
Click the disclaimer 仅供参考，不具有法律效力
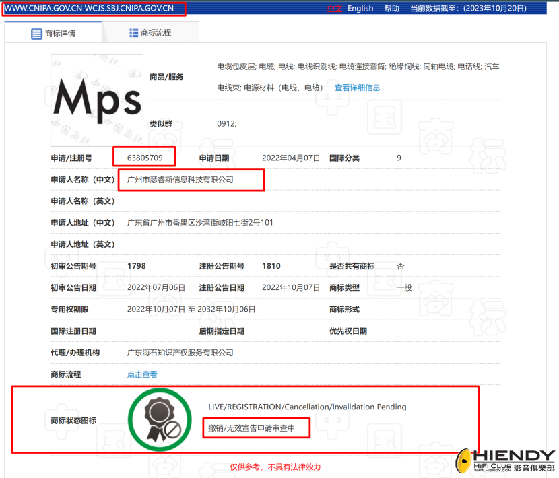275,467
